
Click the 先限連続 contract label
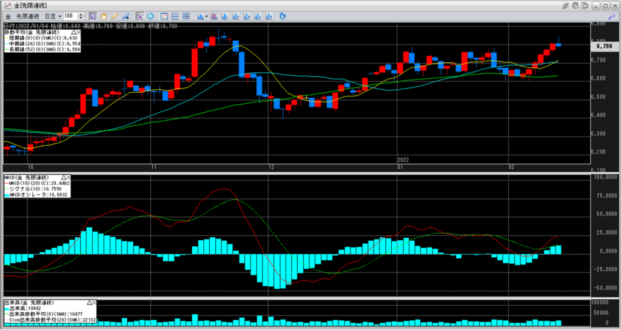pos(26,15)
